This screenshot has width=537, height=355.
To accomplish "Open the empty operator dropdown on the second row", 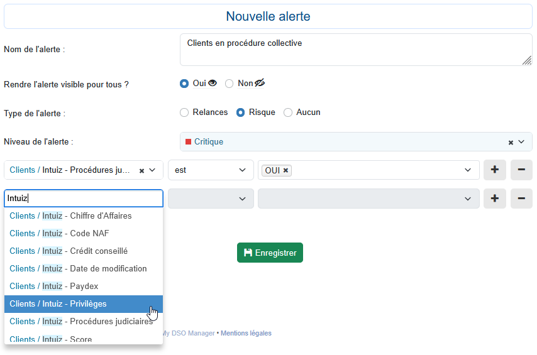I will [211, 199].
